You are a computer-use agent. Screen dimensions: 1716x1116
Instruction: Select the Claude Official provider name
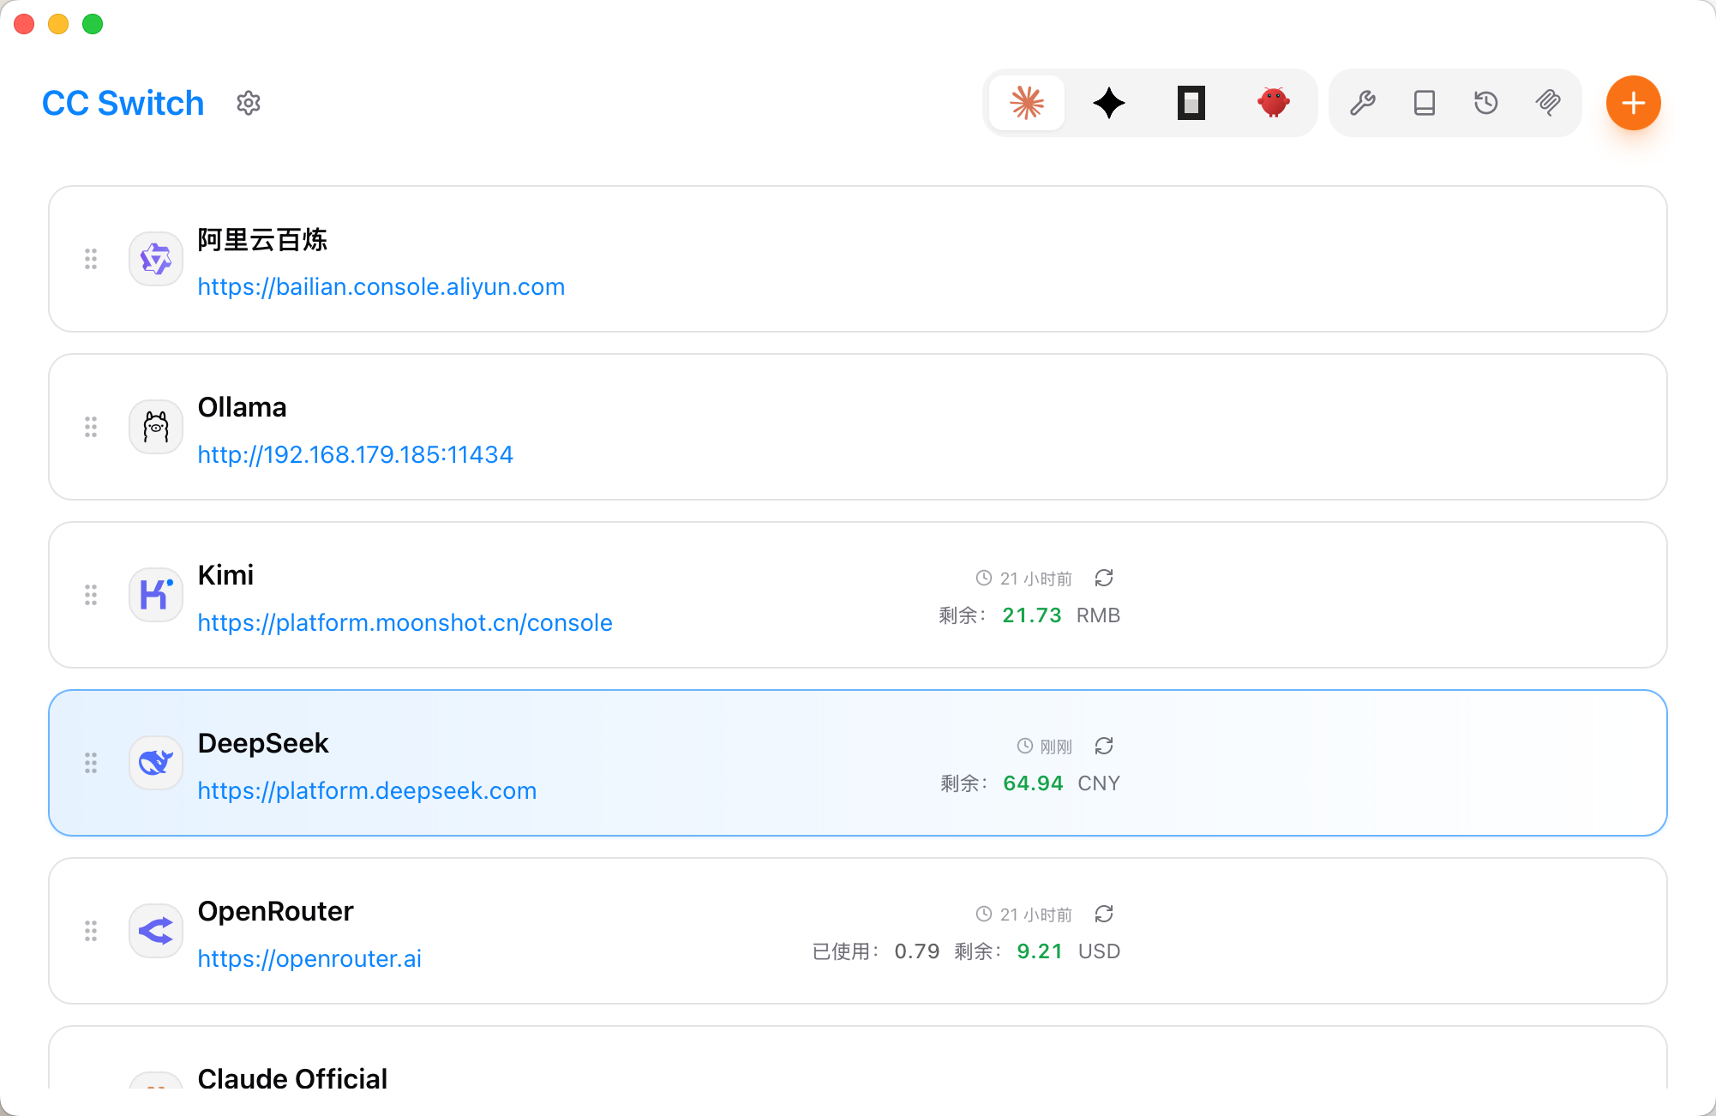pyautogui.click(x=292, y=1078)
